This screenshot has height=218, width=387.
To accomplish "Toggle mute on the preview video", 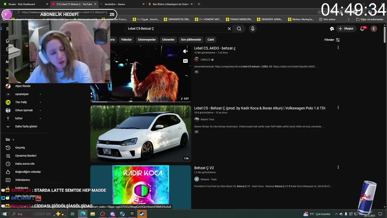I will click(x=185, y=51).
